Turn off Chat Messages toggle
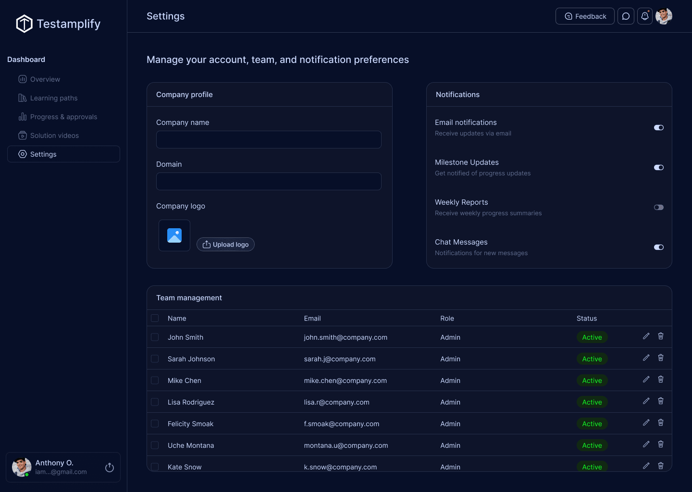The image size is (692, 492). (x=659, y=247)
